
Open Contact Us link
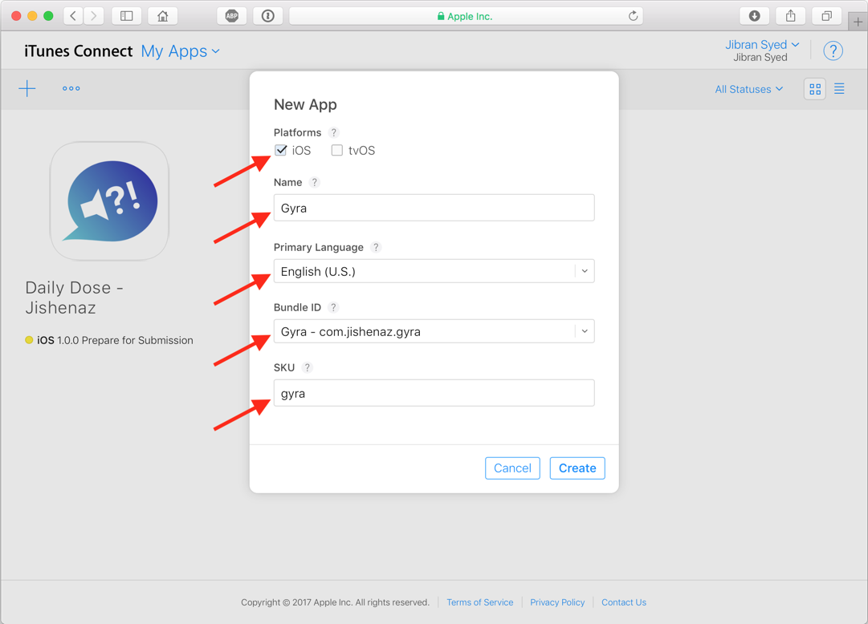click(624, 602)
